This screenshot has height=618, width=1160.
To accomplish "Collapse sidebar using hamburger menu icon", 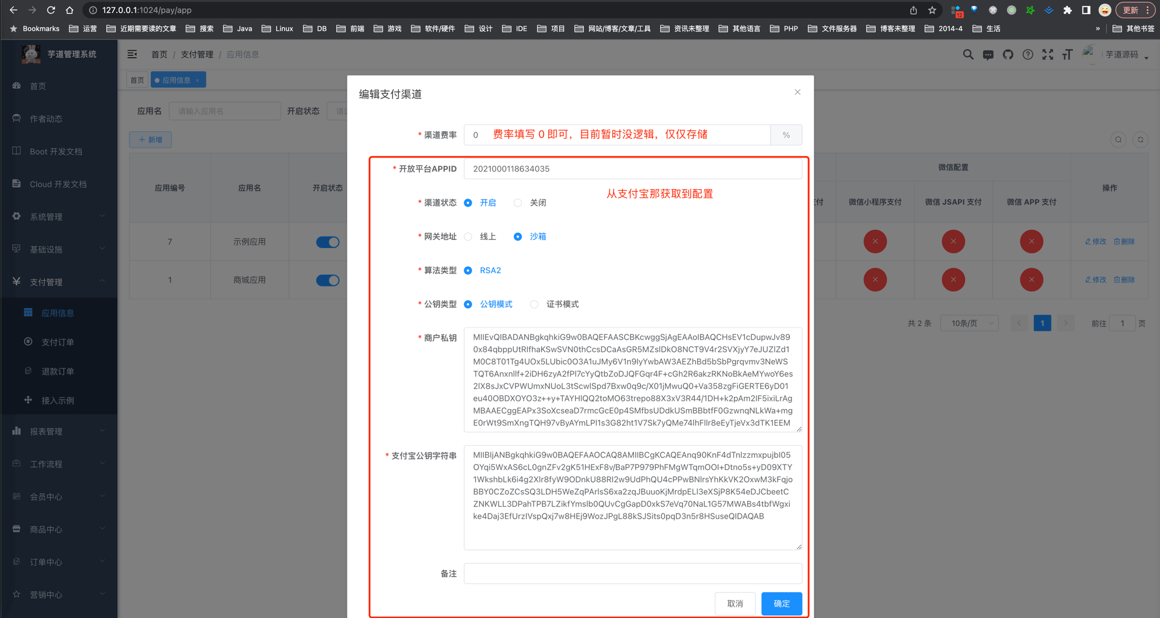I will (x=133, y=54).
